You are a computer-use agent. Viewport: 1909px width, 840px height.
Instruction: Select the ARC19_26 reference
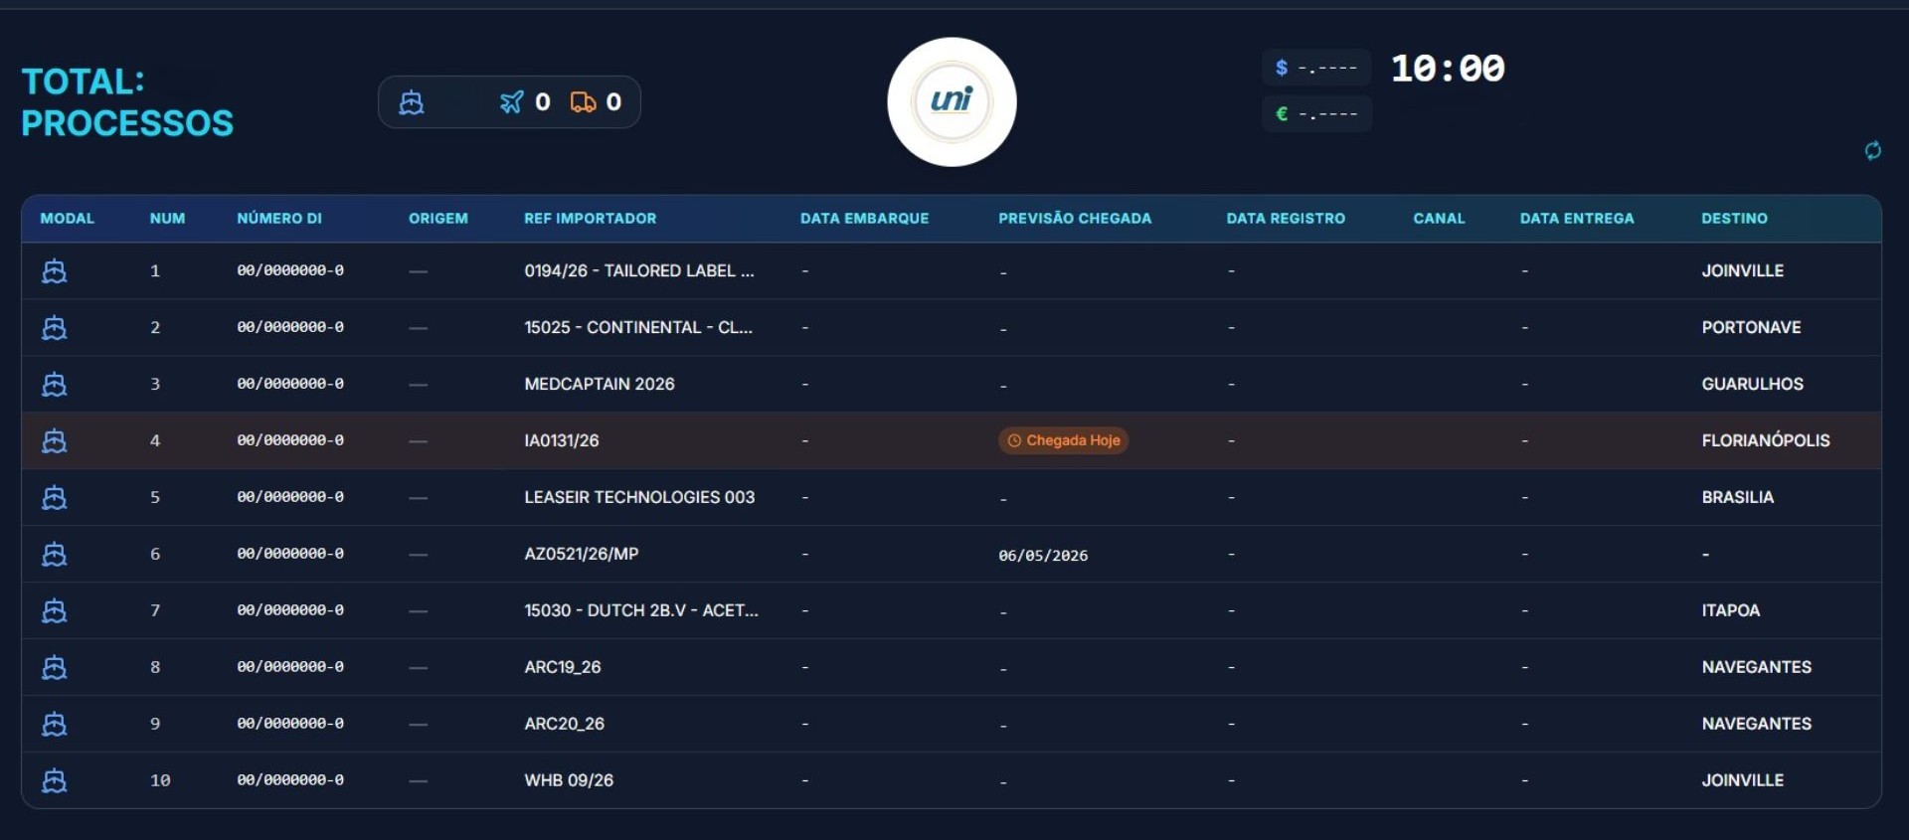(x=563, y=667)
